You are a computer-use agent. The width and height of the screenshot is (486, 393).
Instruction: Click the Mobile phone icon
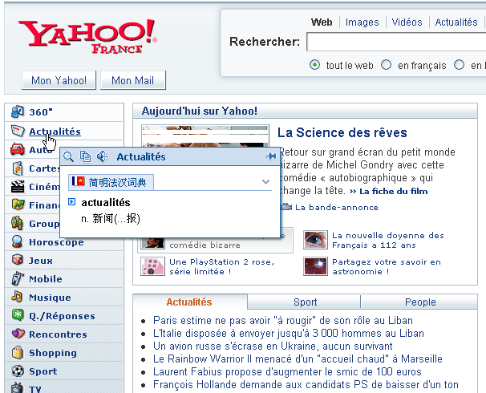coord(18,278)
